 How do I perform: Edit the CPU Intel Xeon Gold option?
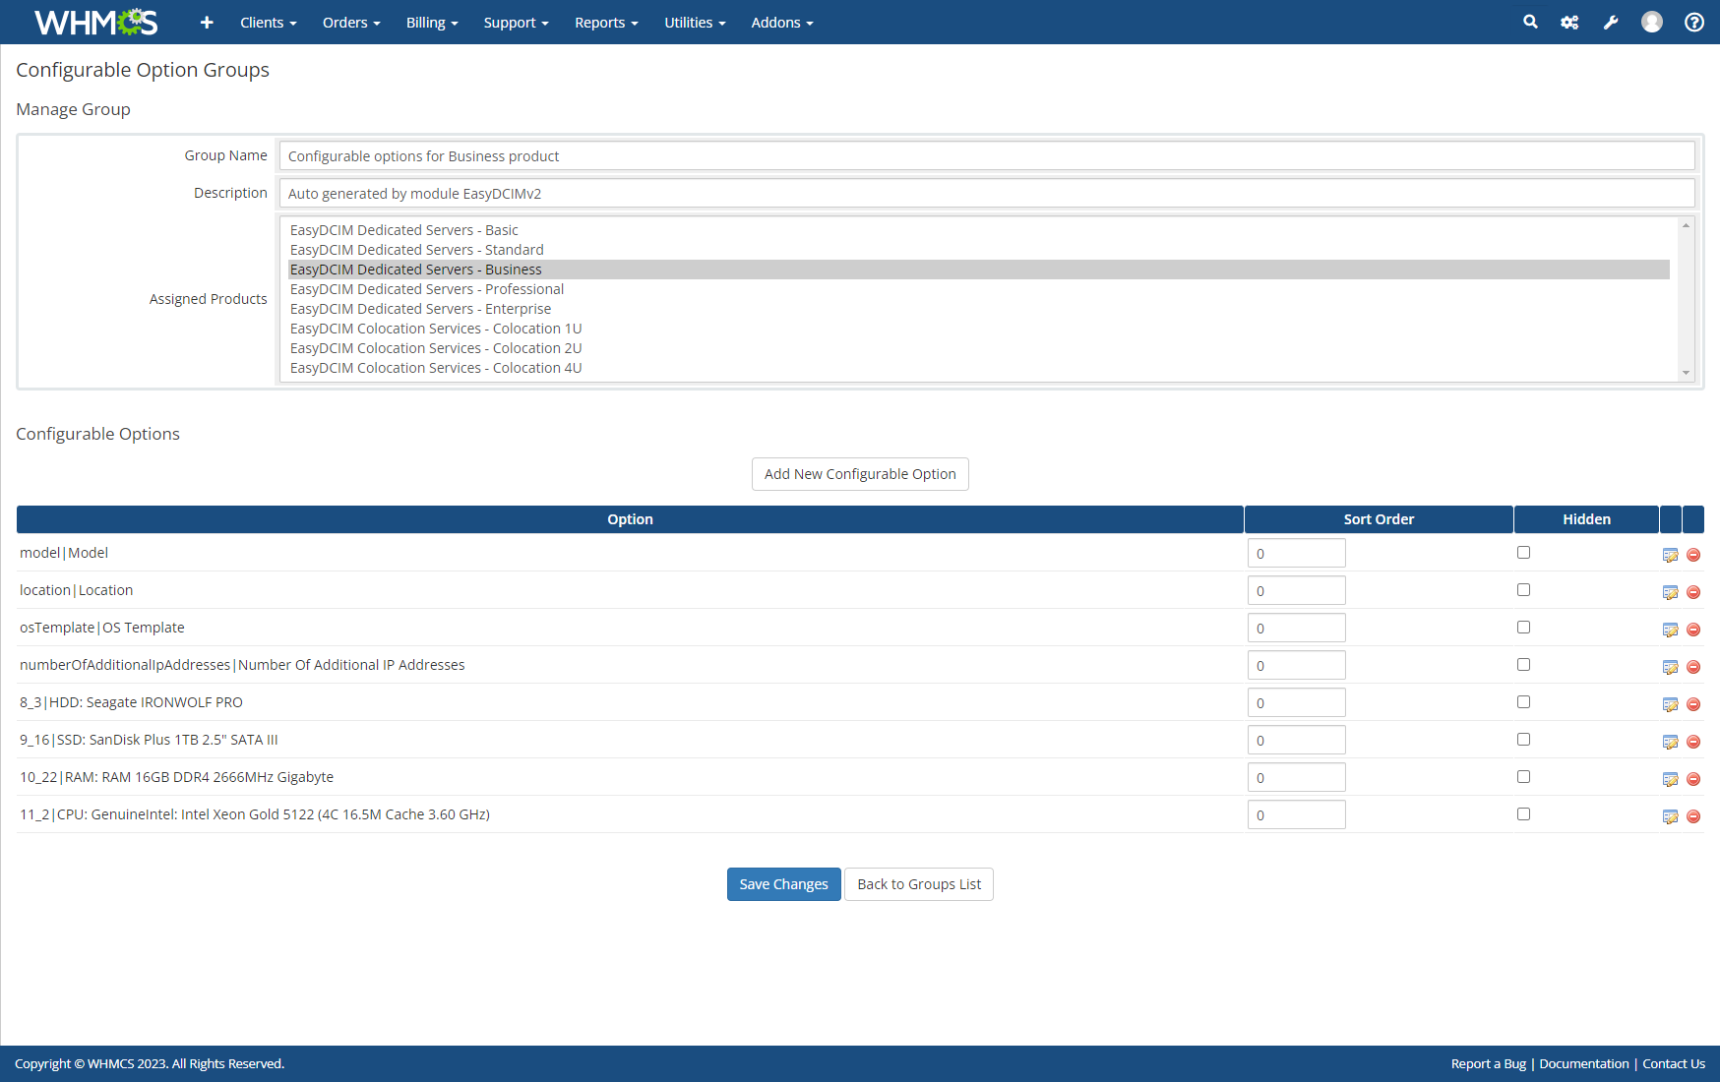pyautogui.click(x=1670, y=816)
